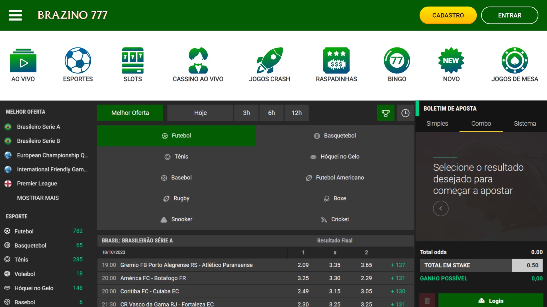Open the AO VIVO live section icon
547x307 pixels.
point(23,60)
